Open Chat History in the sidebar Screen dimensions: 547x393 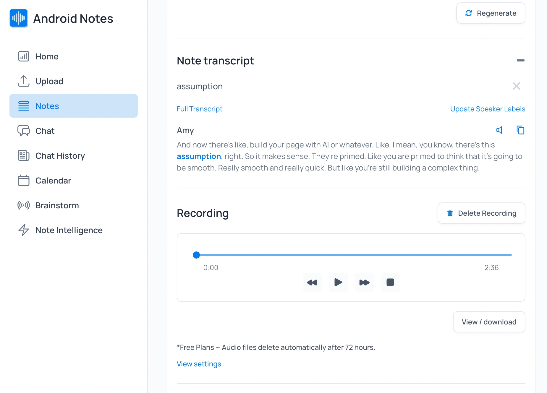(x=74, y=156)
